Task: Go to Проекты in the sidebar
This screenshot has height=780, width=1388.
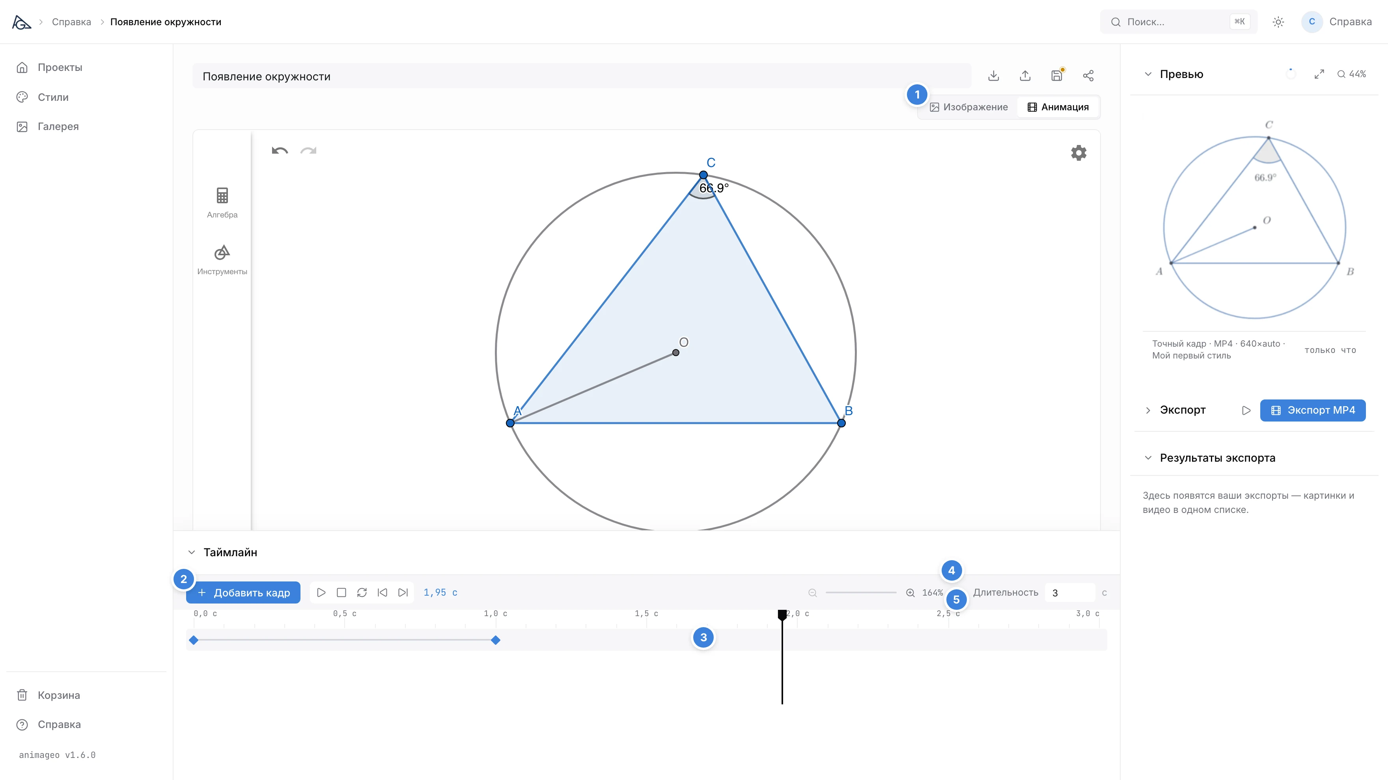Action: click(x=60, y=67)
